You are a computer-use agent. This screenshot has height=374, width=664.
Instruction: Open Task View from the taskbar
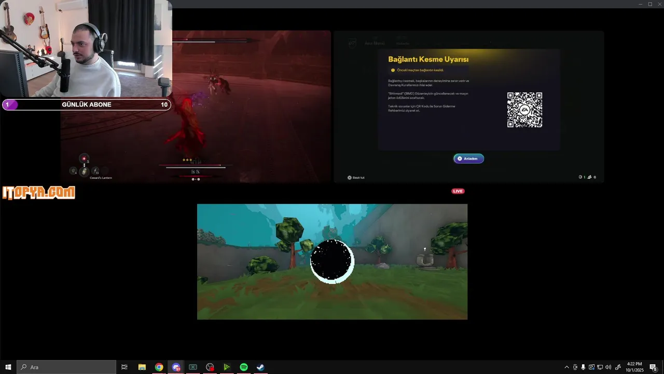[125, 367]
